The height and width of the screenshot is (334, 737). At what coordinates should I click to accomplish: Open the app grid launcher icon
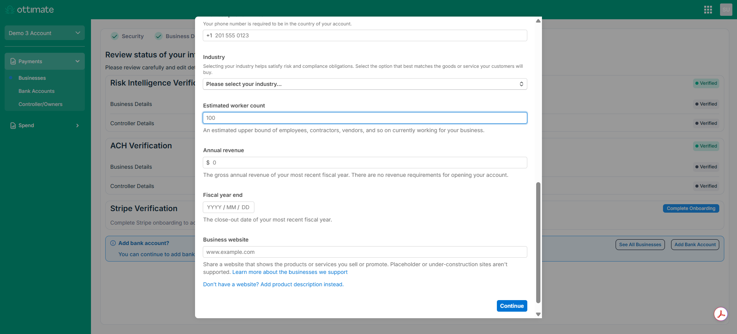(x=708, y=10)
